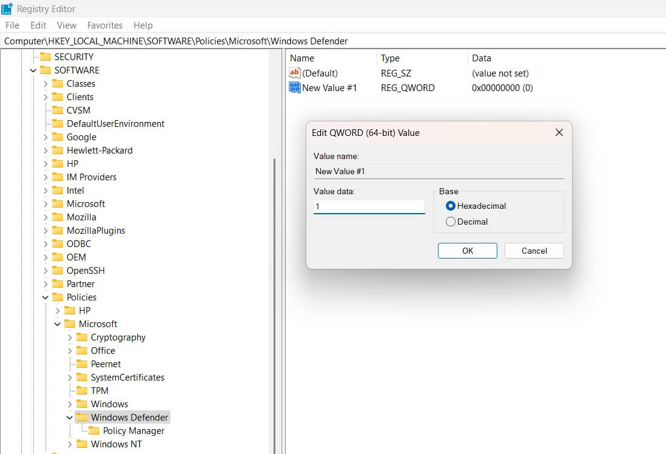The image size is (666, 454).
Task: Select the Decimal base option
Action: [x=451, y=222]
